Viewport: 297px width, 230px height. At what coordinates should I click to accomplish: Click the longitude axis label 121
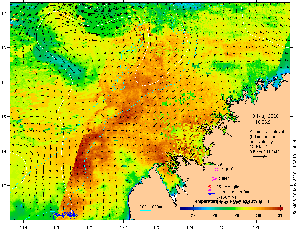point(90,227)
